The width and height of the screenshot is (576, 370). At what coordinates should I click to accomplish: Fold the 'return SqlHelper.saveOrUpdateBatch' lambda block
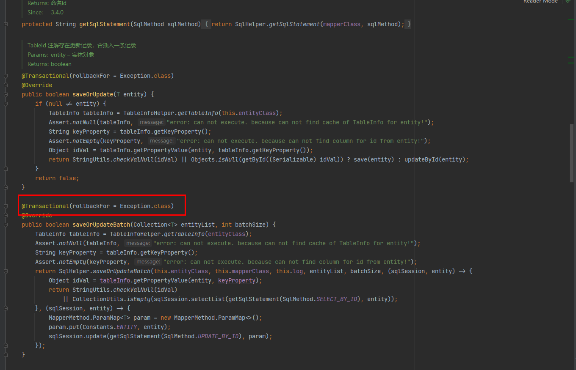tap(6, 271)
